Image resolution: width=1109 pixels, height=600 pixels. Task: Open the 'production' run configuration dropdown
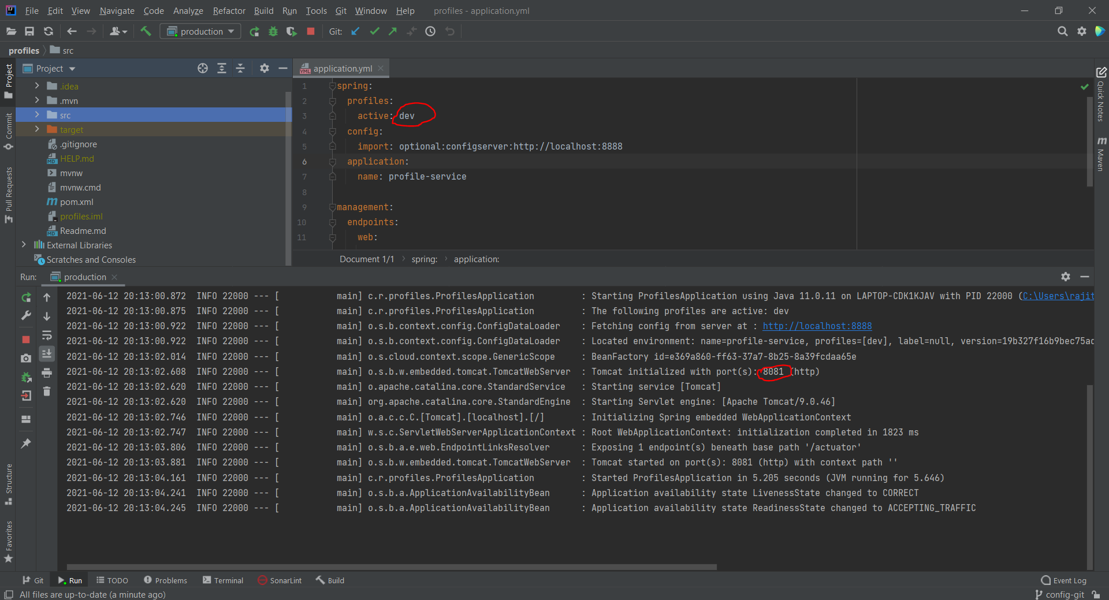[x=200, y=31]
